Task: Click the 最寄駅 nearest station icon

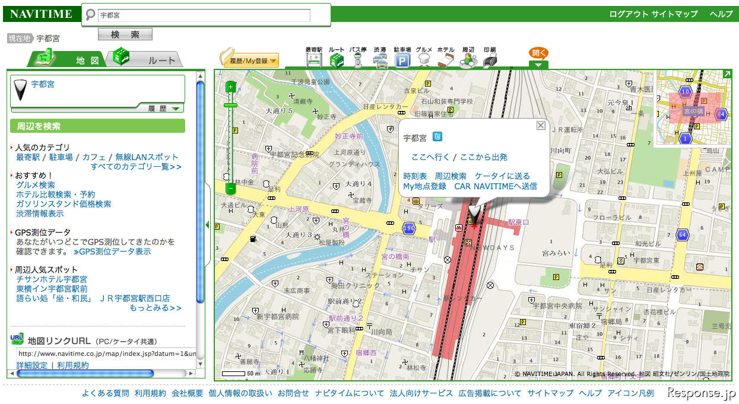Action: pyautogui.click(x=313, y=59)
